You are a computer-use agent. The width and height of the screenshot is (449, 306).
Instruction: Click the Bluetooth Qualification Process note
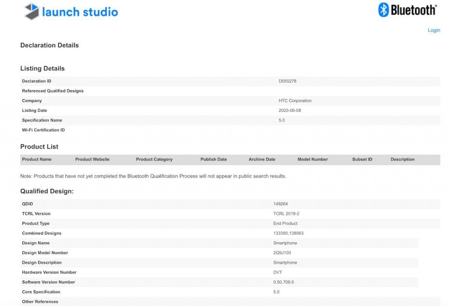tap(153, 176)
